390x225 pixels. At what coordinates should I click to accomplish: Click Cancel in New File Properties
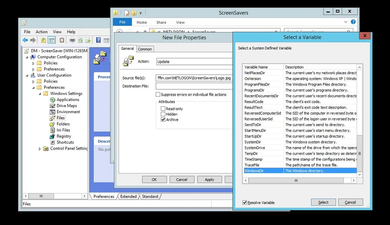(x=182, y=180)
